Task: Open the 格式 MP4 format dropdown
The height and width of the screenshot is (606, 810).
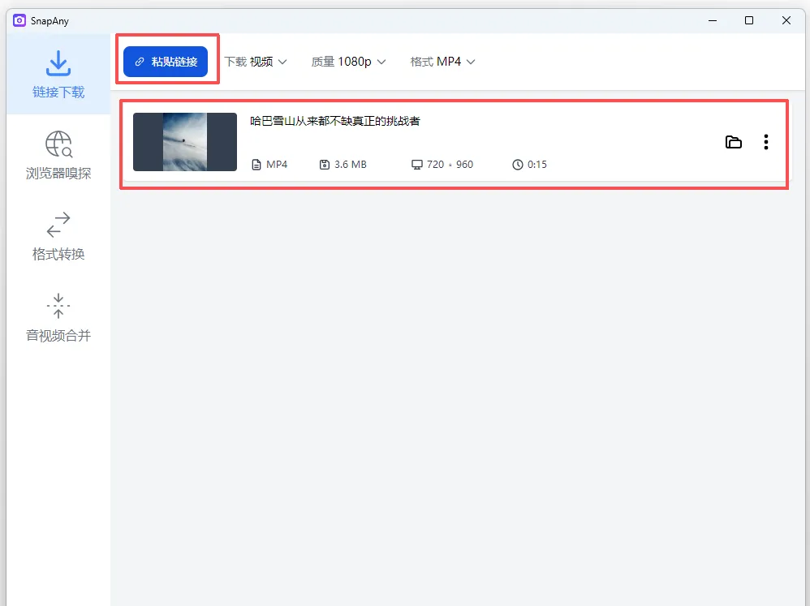Action: (442, 62)
